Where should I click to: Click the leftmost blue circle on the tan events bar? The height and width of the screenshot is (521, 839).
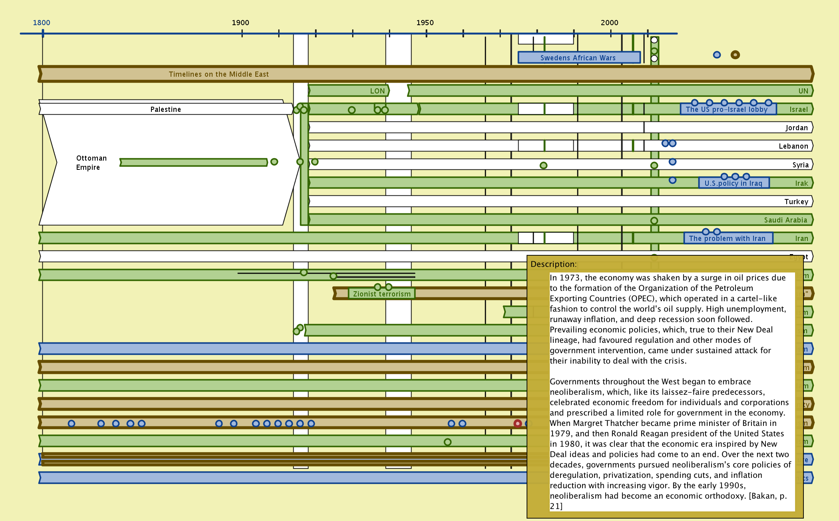pos(72,424)
